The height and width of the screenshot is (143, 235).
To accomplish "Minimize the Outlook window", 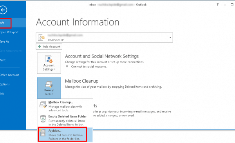I will [225, 5].
